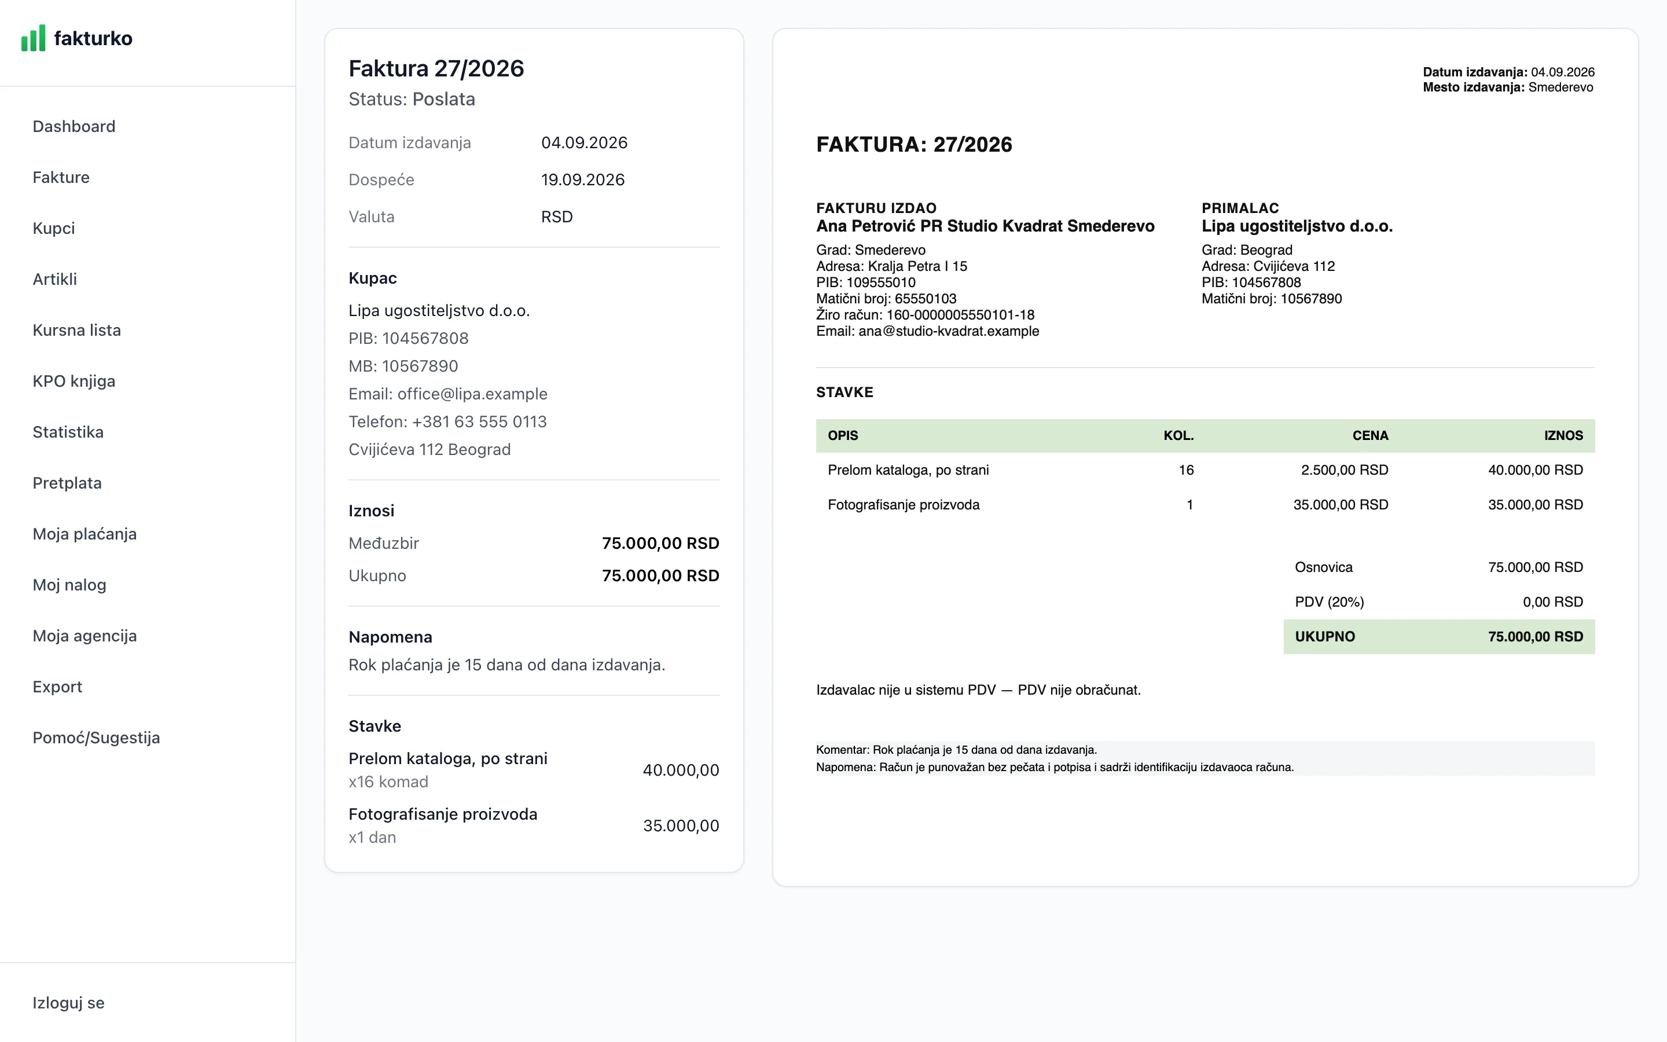The image size is (1667, 1042).
Task: Click the PDV (20%) row label
Action: click(1329, 602)
